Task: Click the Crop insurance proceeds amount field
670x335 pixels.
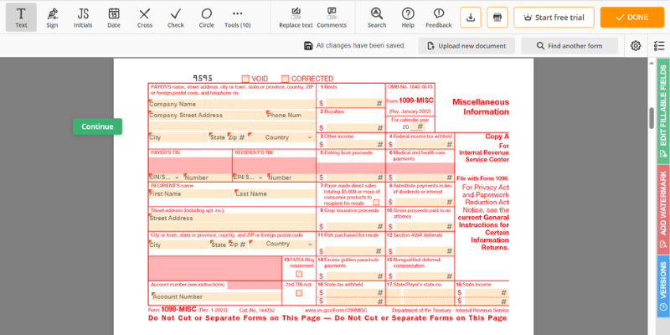Action: coord(354,226)
